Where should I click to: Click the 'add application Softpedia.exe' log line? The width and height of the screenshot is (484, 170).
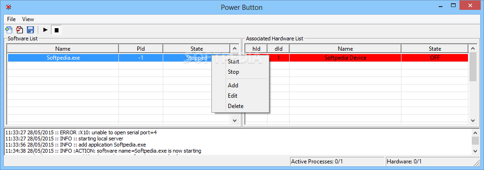pyautogui.click(x=75, y=145)
